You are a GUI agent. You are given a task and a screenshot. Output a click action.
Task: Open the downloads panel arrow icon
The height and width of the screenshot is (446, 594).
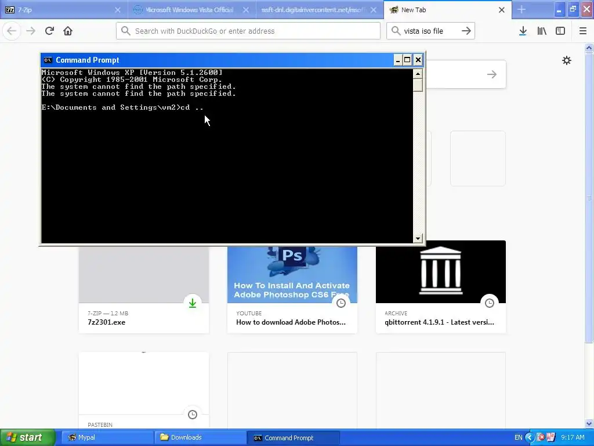[x=523, y=31]
